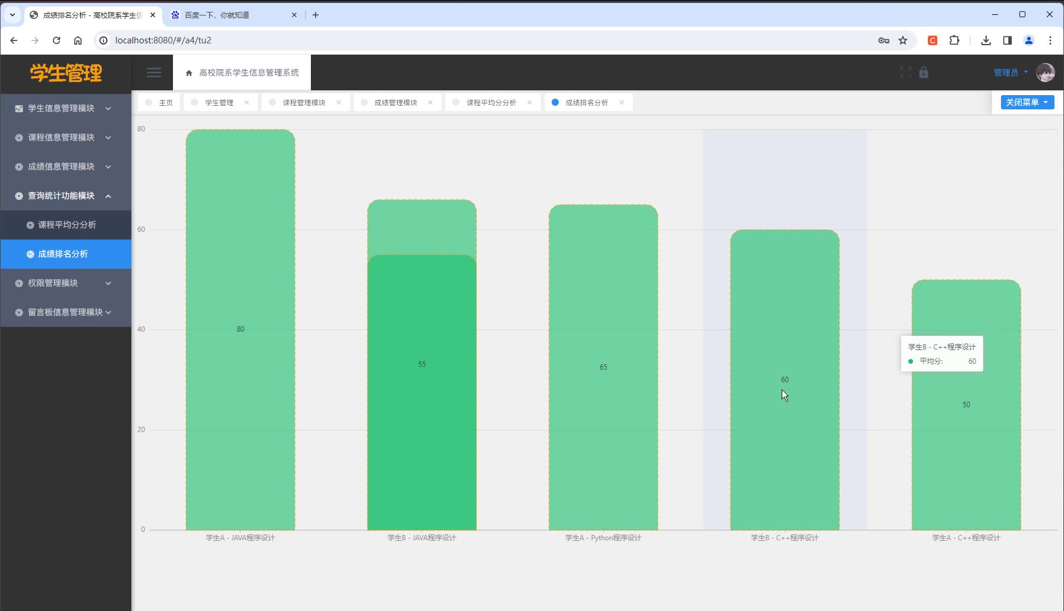
Task: Close the 课程平均分分析 tab
Action: (x=530, y=103)
